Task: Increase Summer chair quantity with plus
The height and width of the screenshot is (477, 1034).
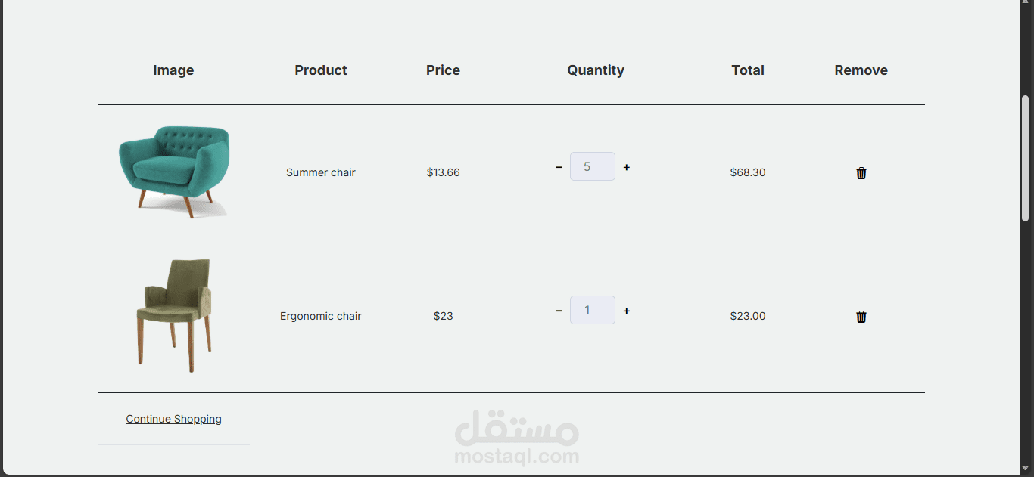Action: (x=627, y=167)
